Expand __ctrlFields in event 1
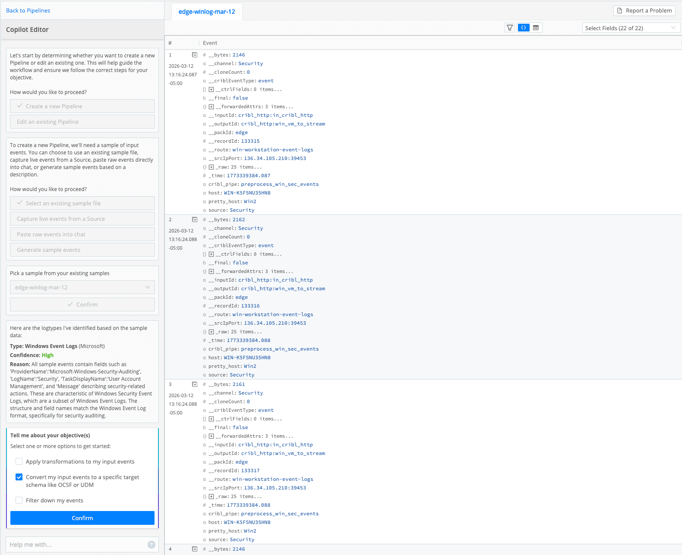This screenshot has width=682, height=555. (x=212, y=89)
